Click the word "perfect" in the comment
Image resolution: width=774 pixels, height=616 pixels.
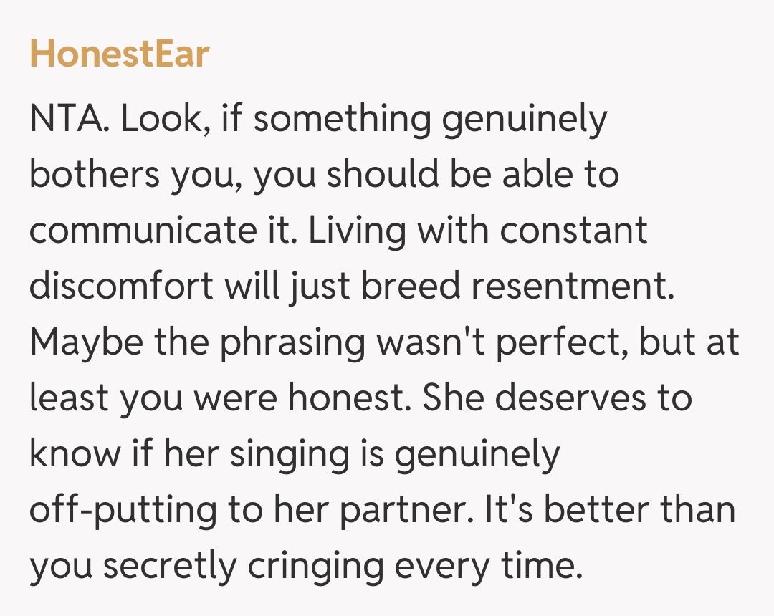pos(563,342)
